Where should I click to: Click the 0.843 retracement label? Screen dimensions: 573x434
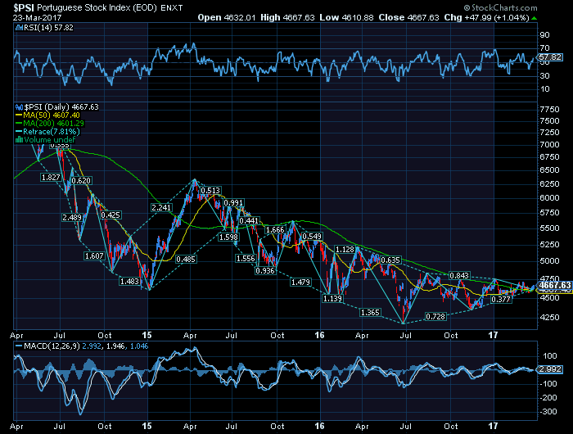point(459,274)
